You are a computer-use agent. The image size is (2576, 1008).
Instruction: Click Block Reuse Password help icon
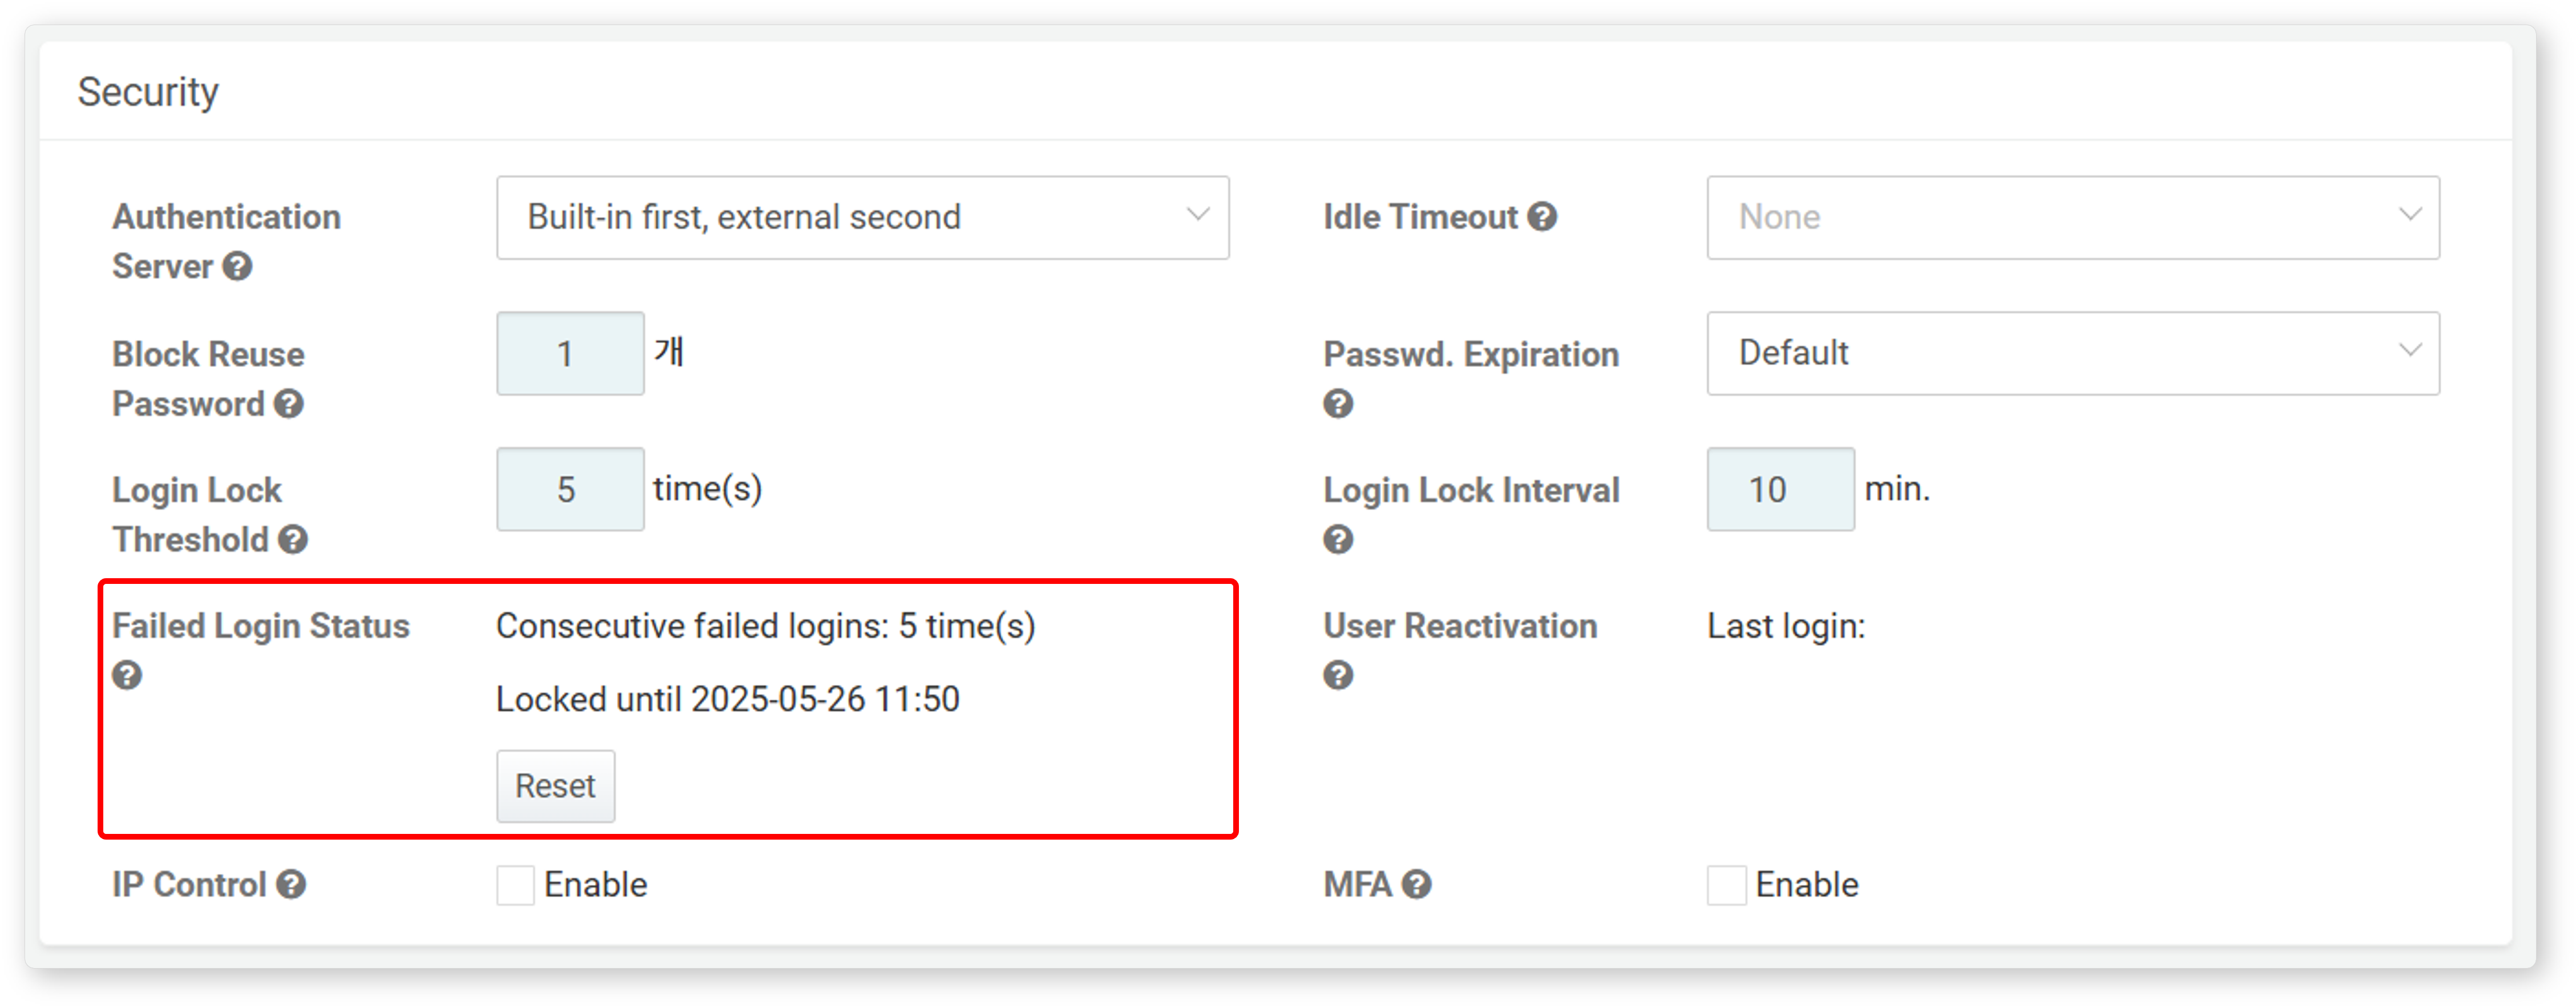tap(289, 404)
